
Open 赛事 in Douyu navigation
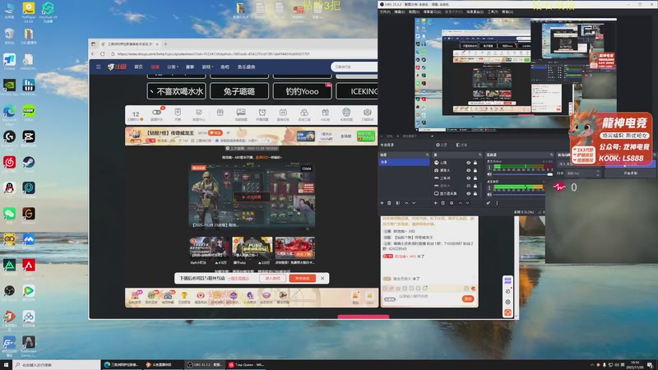190,67
